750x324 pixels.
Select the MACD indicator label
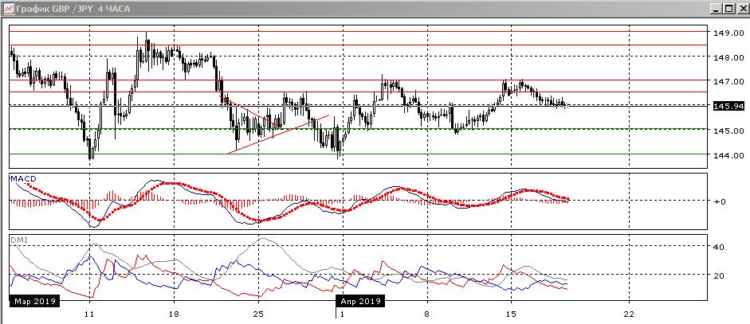[x=23, y=178]
